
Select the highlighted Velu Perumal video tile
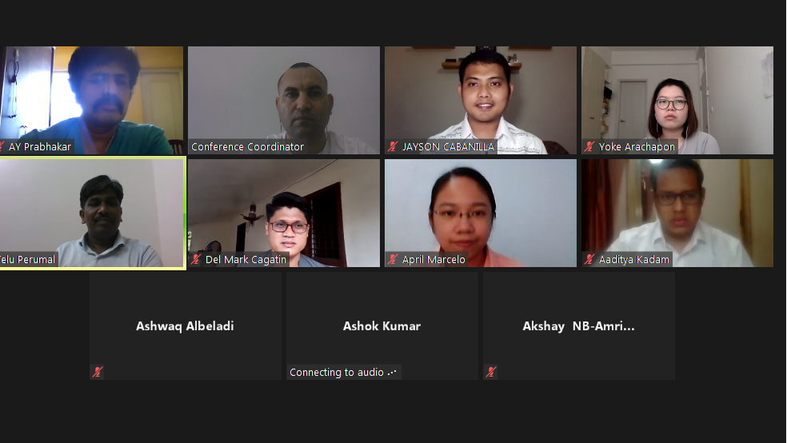pos(92,214)
